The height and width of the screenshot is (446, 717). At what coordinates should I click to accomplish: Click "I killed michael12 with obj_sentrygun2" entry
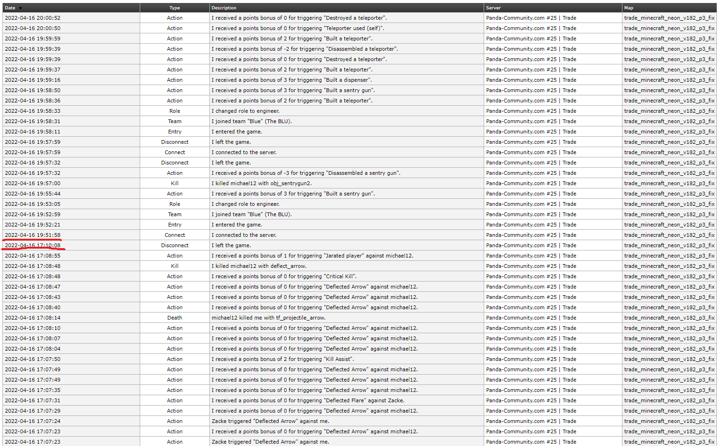tap(262, 183)
